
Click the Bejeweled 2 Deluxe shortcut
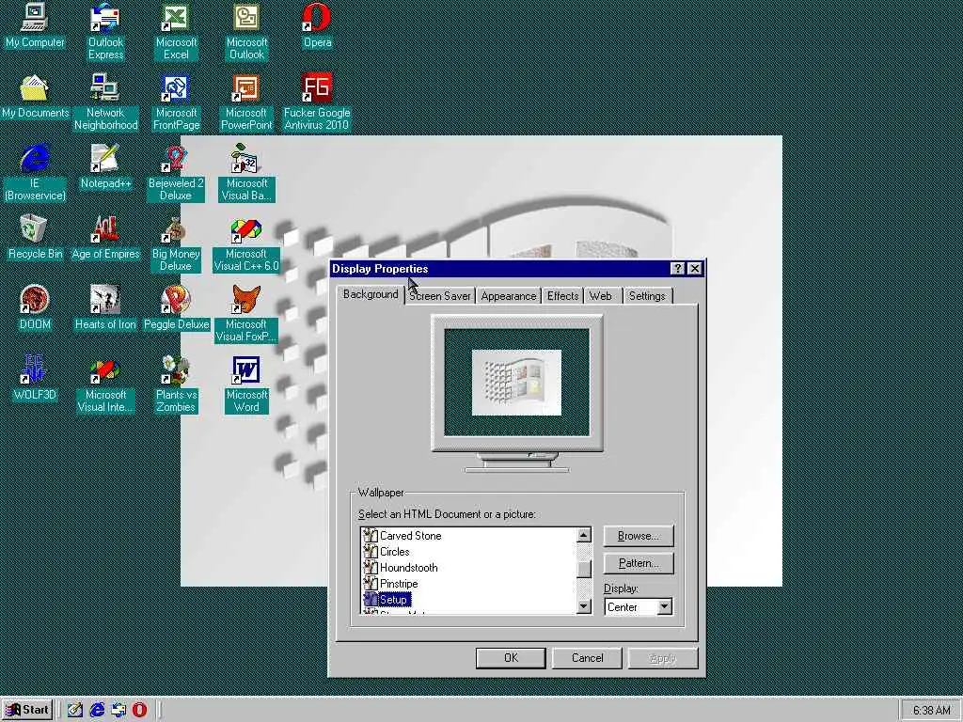[176, 173]
